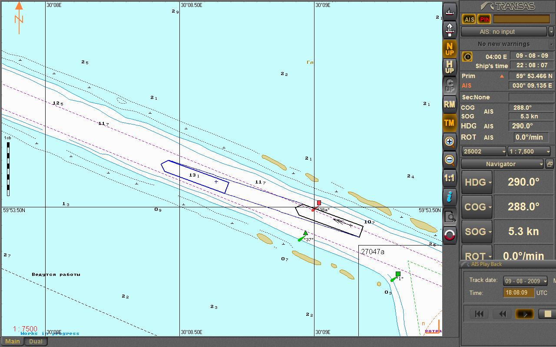Zoom in on the chart
Screen dimensions: 556x347
450,141
